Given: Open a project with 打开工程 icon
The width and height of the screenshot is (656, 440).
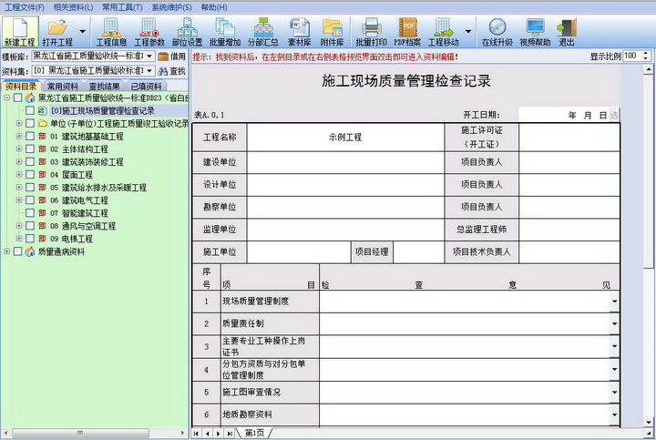Looking at the screenshot, I should coord(57,32).
